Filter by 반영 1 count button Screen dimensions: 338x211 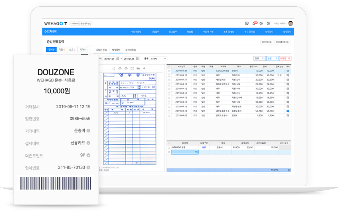pyautogui.click(x=272, y=58)
